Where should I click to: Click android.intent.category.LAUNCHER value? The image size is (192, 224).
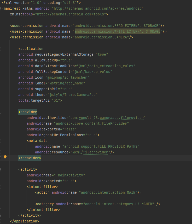pos(119,204)
